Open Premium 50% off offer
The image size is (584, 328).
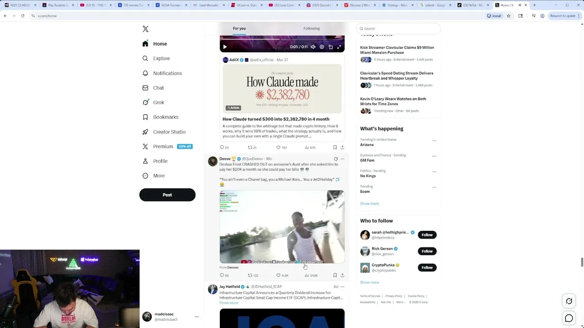(x=167, y=146)
